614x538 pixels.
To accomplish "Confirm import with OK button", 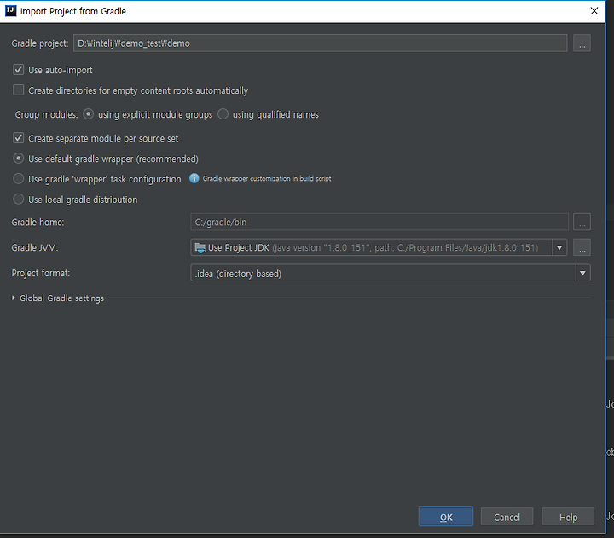I will coord(446,517).
